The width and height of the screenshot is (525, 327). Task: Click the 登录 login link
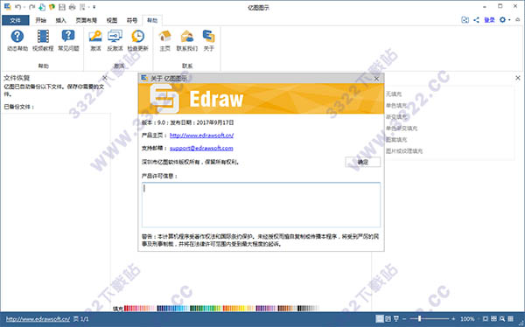[x=489, y=20]
